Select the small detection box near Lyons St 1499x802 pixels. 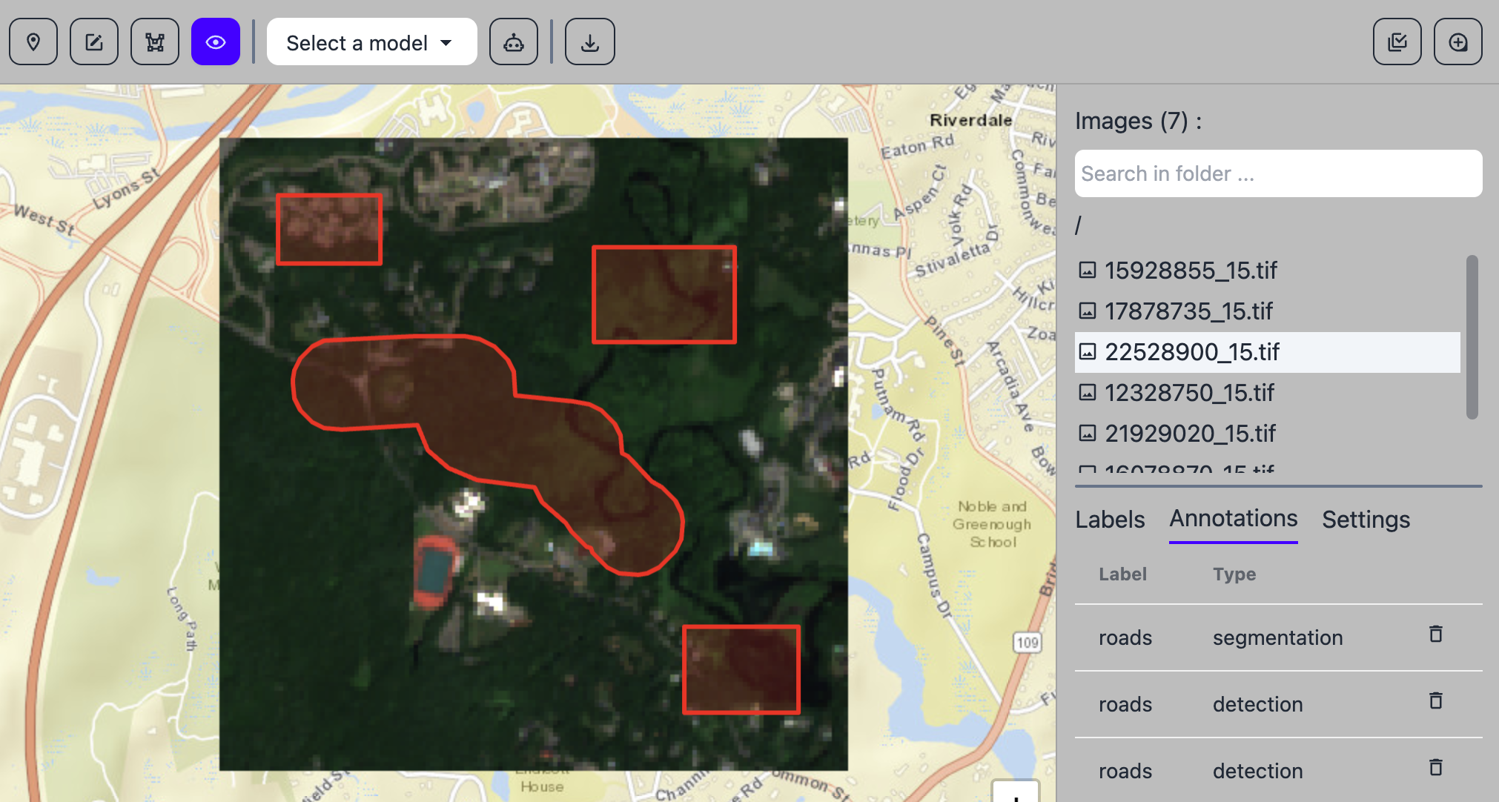pyautogui.click(x=329, y=229)
